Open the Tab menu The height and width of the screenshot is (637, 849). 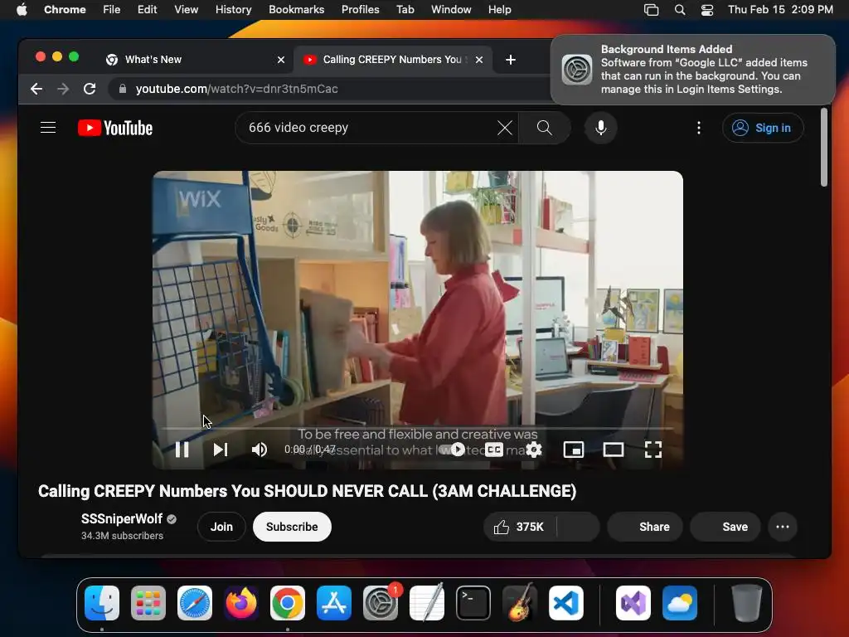click(x=405, y=10)
